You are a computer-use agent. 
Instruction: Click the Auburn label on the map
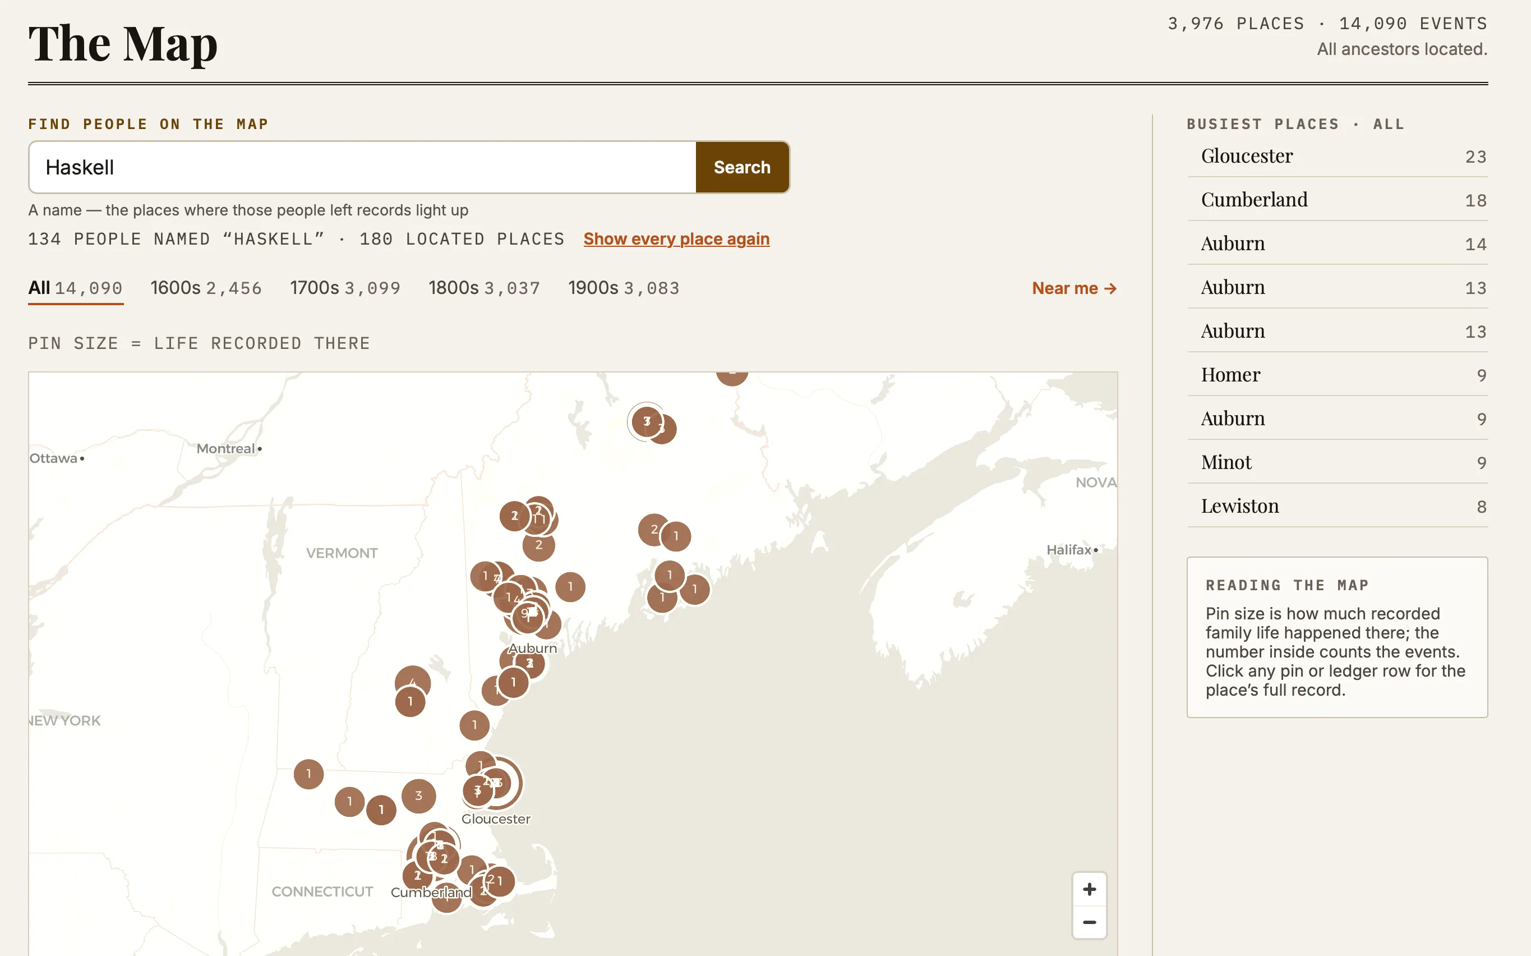coord(533,648)
